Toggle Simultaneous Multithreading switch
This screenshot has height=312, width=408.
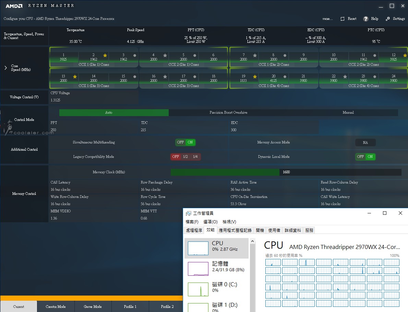(185, 142)
